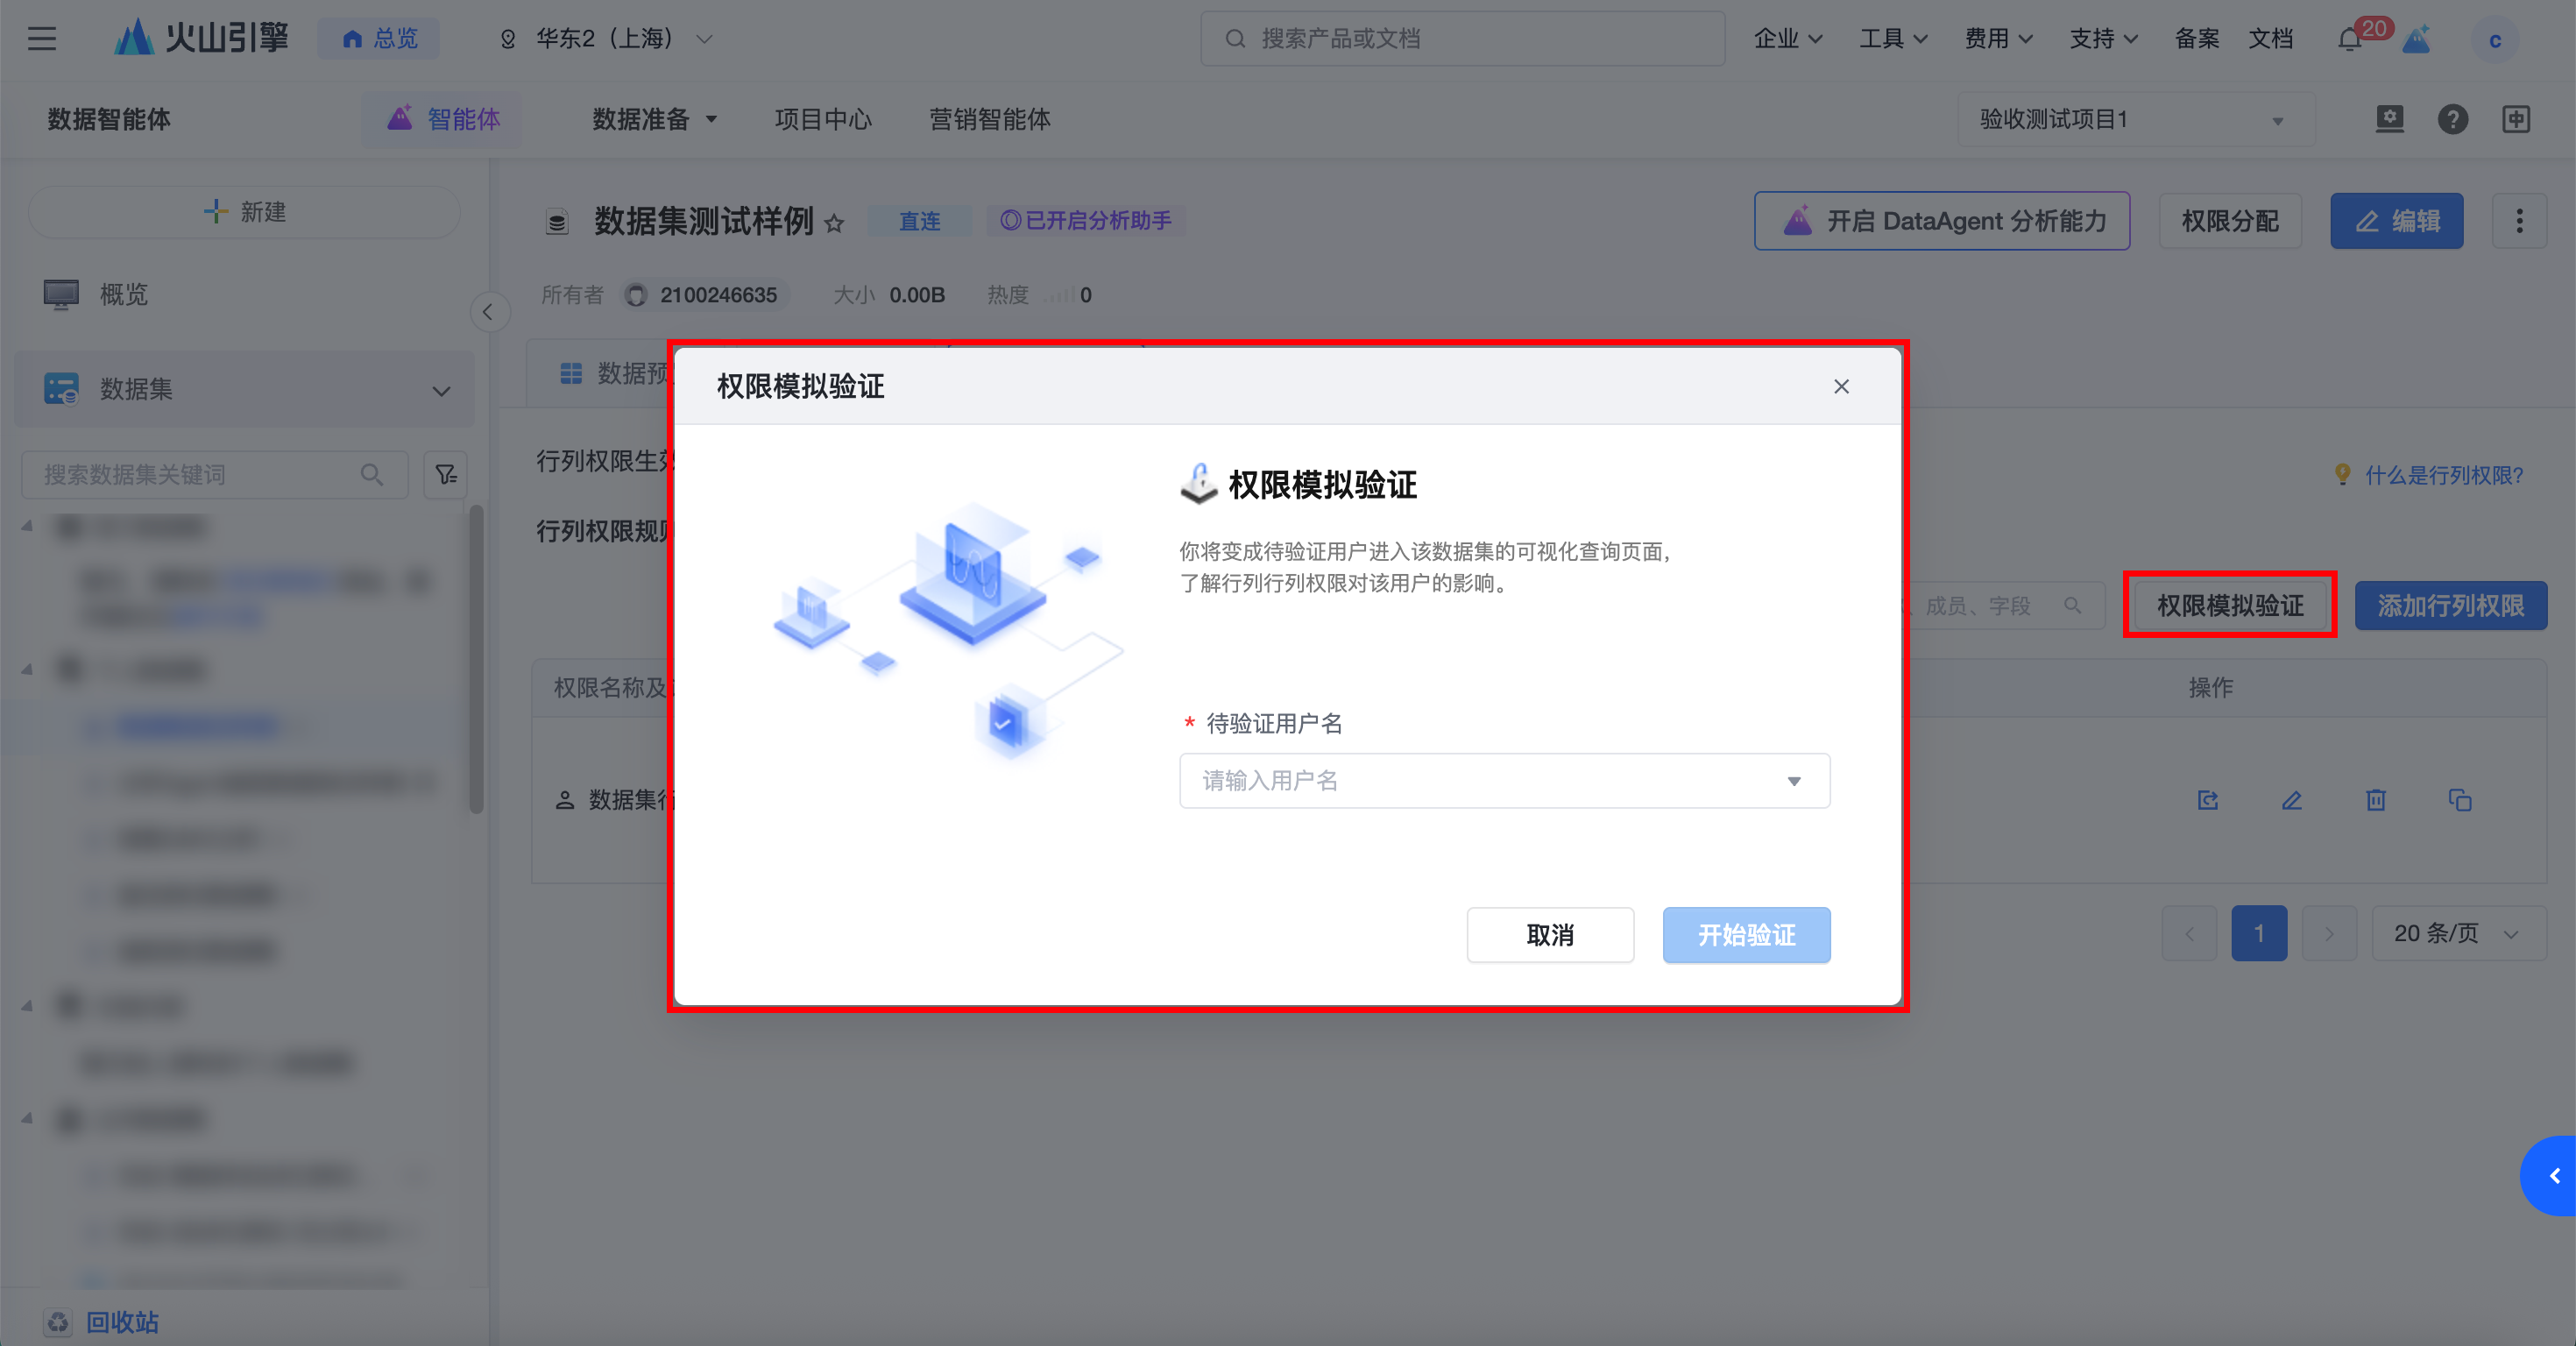Open the three-dot more options menu

click(2519, 221)
